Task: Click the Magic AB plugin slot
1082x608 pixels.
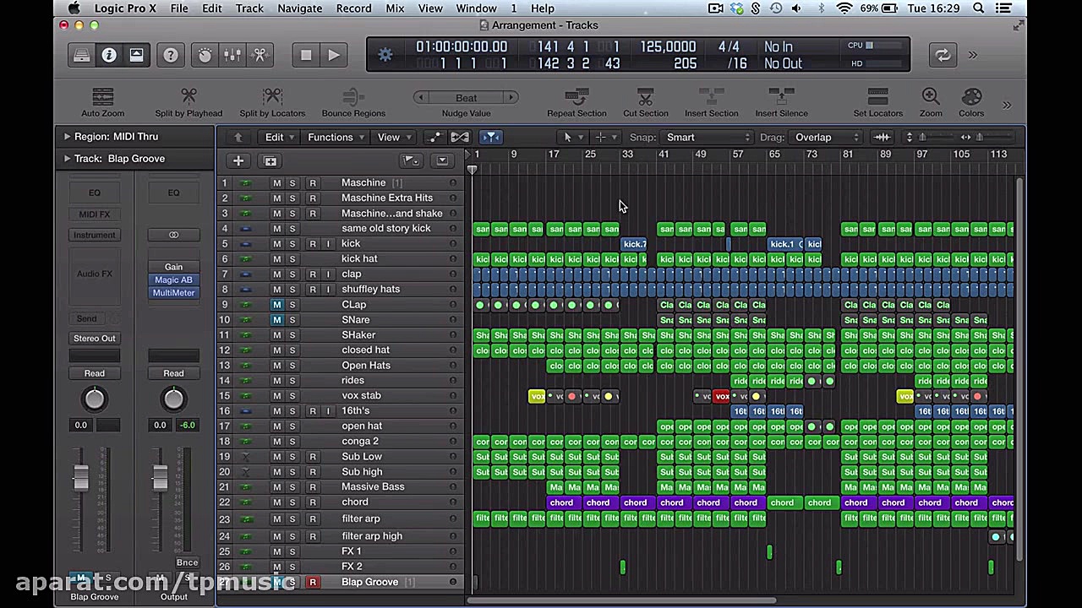Action: click(x=173, y=280)
